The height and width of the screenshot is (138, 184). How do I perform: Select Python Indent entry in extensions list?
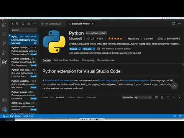click(x=24, y=95)
